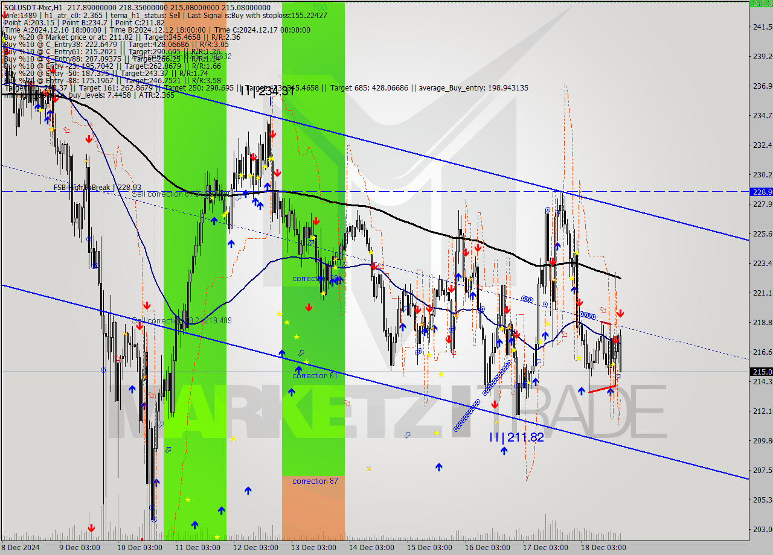Click the 'C_Entry61: 215.2021' buy line
The height and width of the screenshot is (555, 773).
tap(112, 51)
